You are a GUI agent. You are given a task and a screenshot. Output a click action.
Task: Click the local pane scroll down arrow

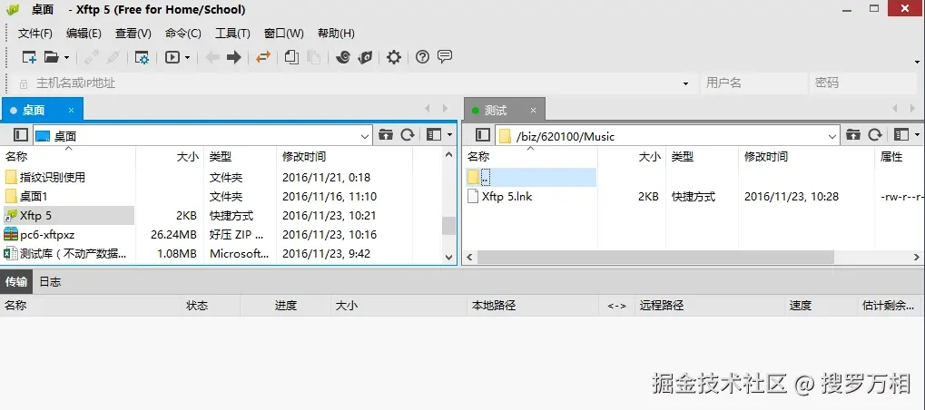coord(449,258)
